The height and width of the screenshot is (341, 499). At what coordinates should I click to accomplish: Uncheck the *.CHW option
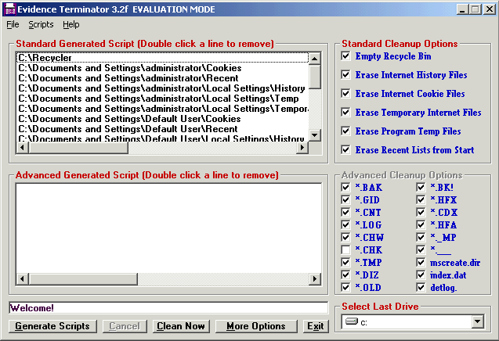[x=345, y=237]
